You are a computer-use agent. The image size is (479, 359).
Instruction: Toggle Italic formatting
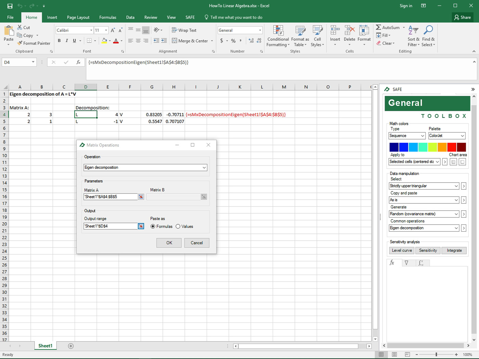pyautogui.click(x=67, y=41)
